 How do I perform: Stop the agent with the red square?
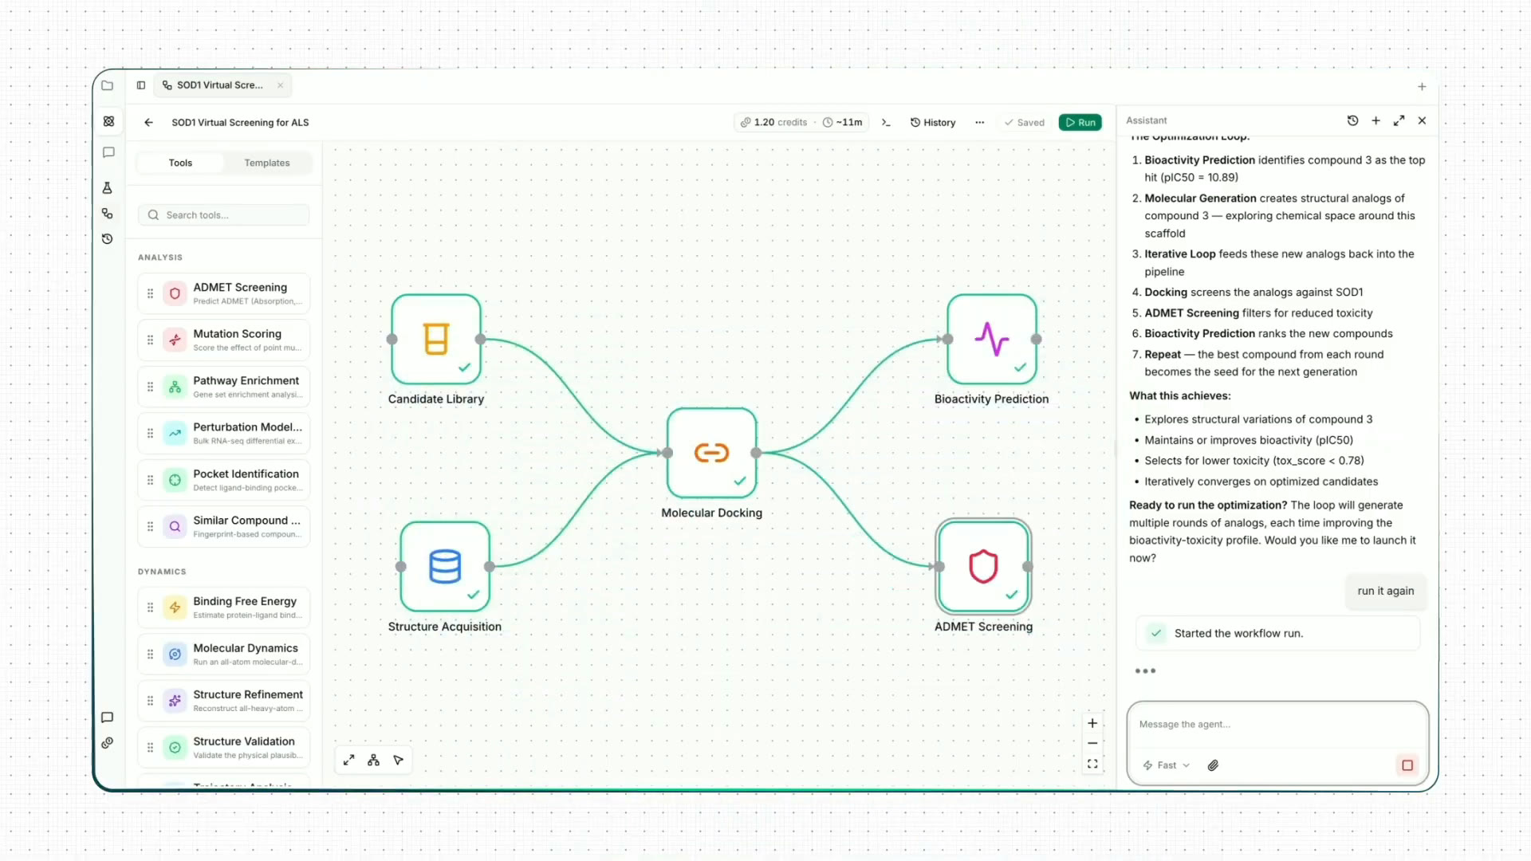(x=1407, y=765)
